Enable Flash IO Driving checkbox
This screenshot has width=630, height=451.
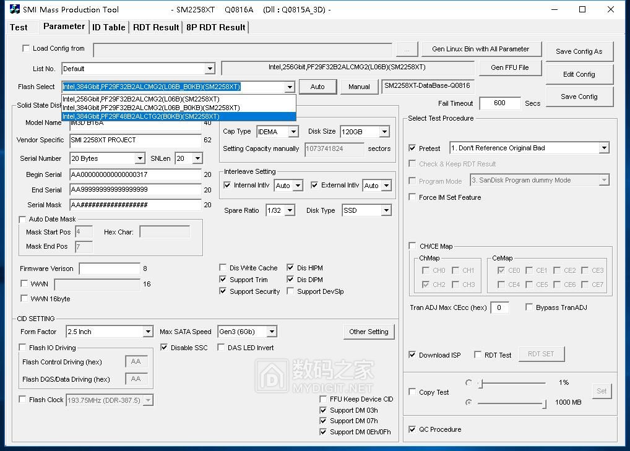coord(22,348)
